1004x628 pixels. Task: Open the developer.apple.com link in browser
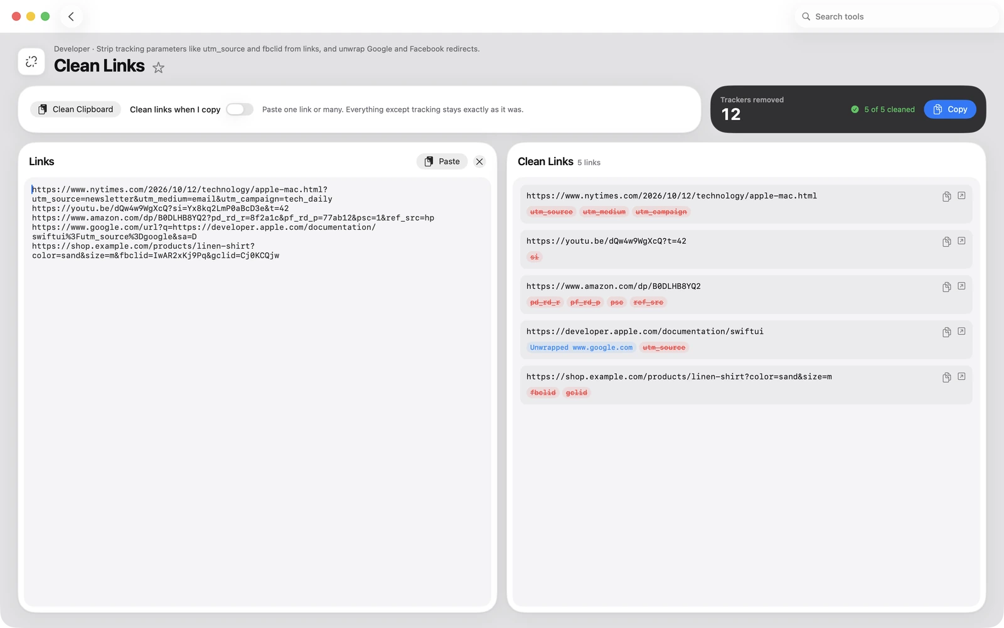point(961,332)
